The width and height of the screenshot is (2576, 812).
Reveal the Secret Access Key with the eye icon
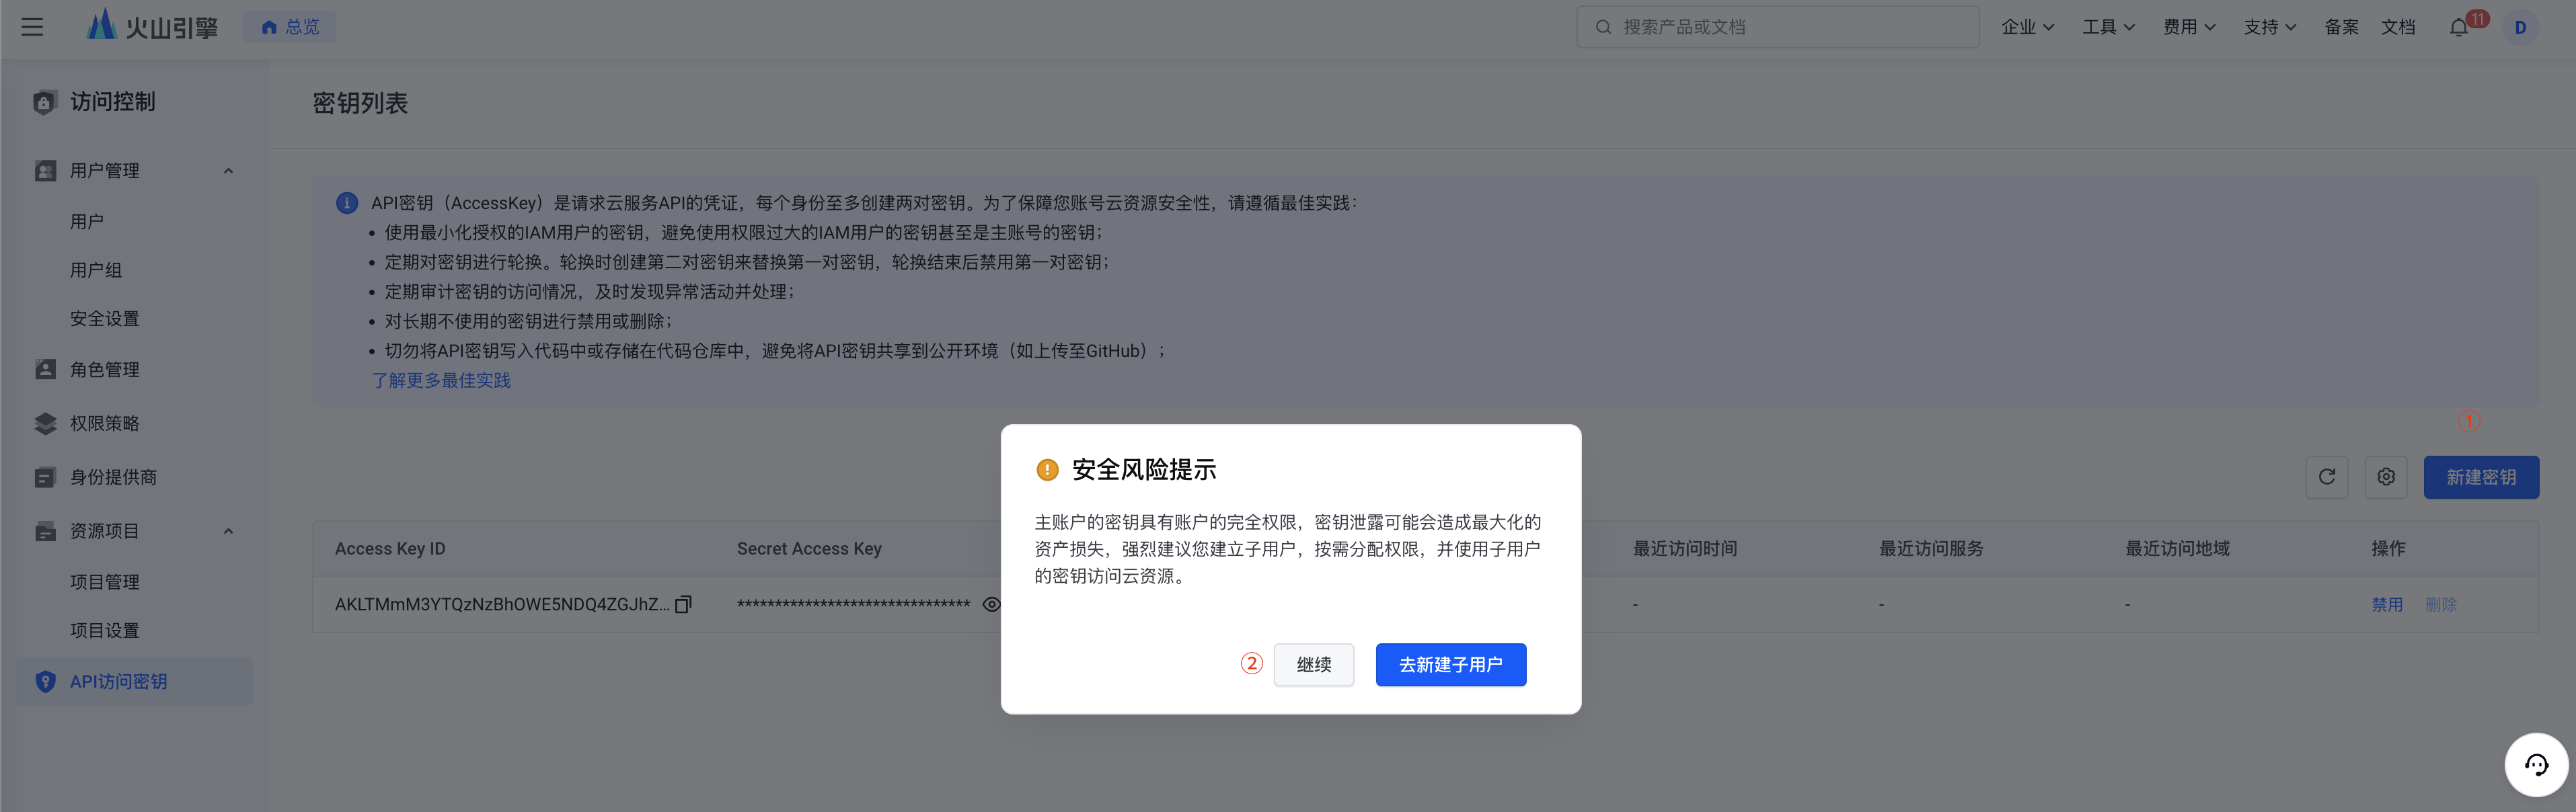[x=991, y=604]
